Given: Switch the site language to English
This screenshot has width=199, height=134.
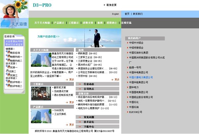Looking at the screenshot, I should point(115,14).
